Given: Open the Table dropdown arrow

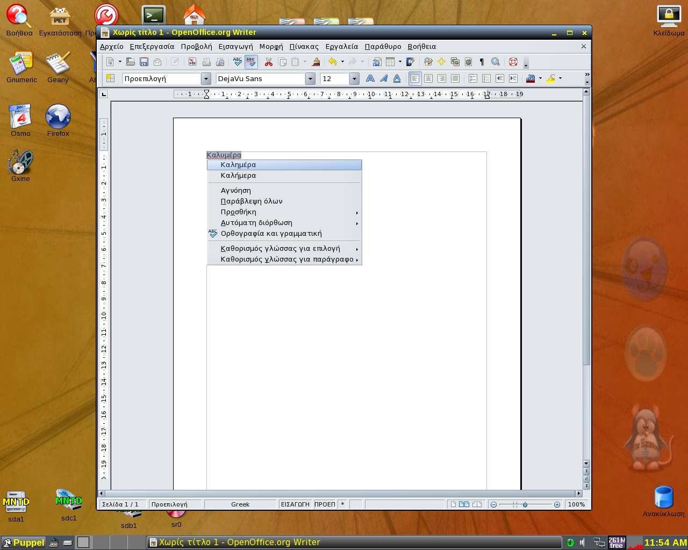Looking at the screenshot, I should point(400,62).
